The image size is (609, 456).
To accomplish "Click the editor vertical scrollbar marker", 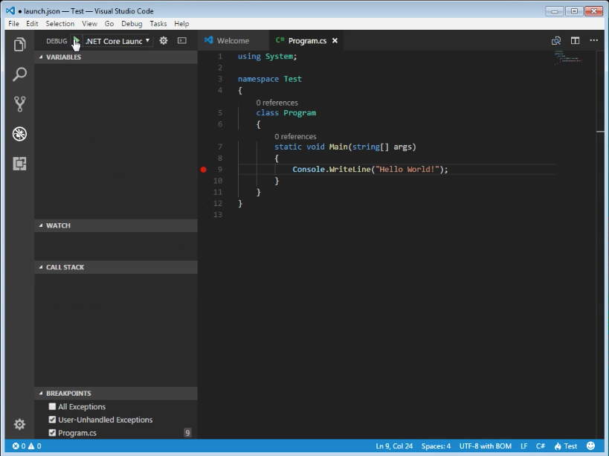I will tap(601, 132).
